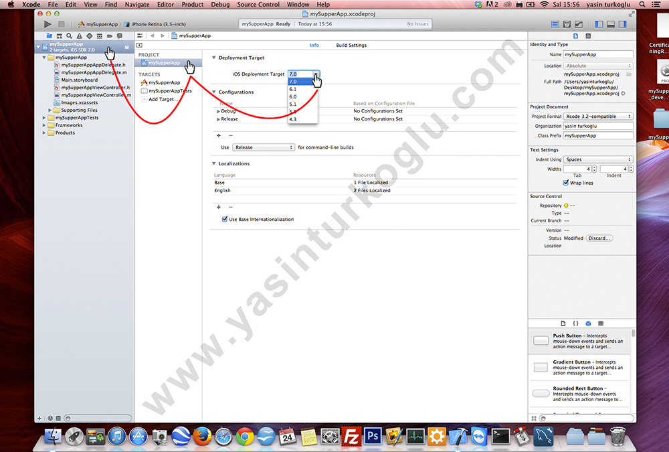669x452 pixels.
Task: Click the Organization text field
Action: [597, 126]
